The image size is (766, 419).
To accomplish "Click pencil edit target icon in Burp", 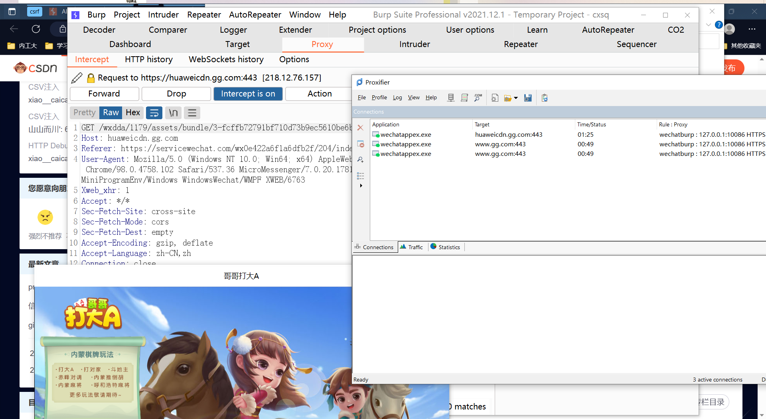I will [77, 78].
